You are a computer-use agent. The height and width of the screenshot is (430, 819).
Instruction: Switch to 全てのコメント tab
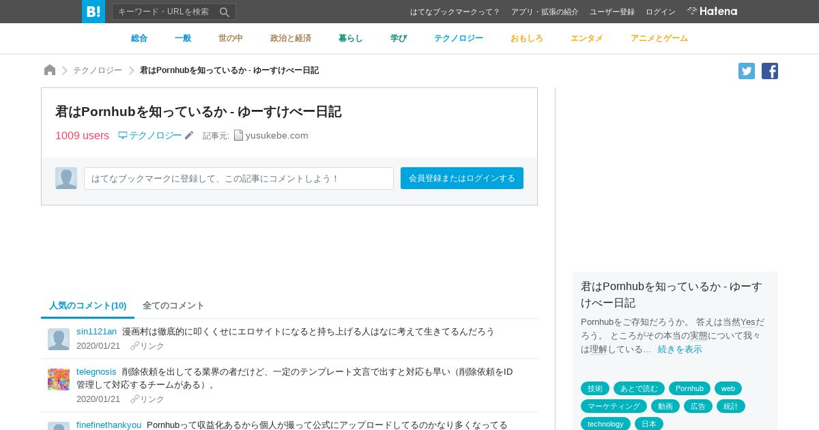[173, 305]
